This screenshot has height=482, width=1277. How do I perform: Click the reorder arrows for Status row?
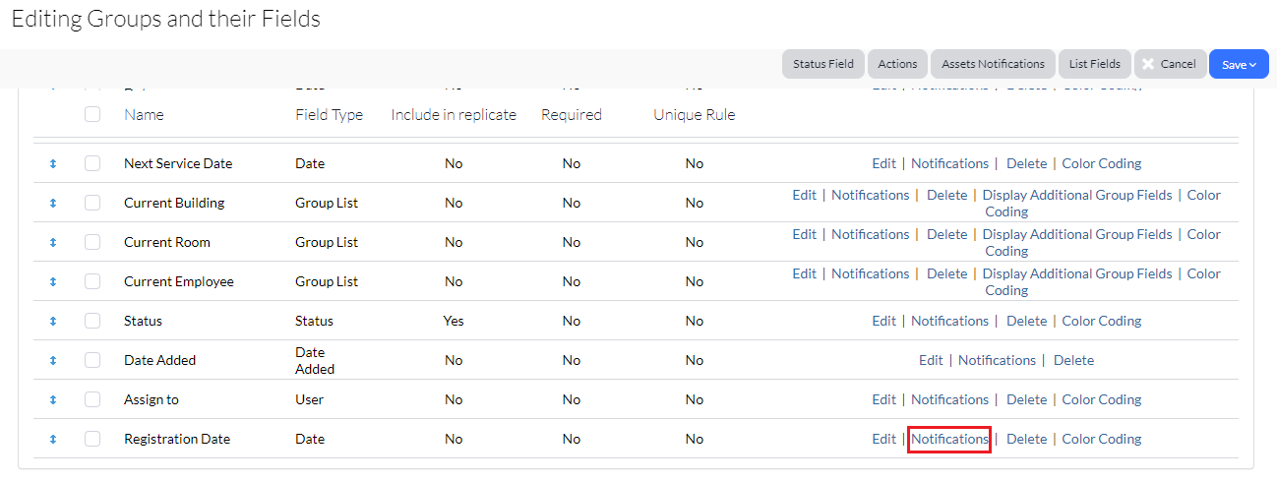tap(53, 322)
